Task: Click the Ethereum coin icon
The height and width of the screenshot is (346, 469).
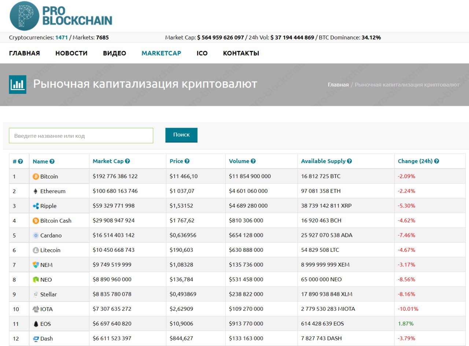Action: 36,191
